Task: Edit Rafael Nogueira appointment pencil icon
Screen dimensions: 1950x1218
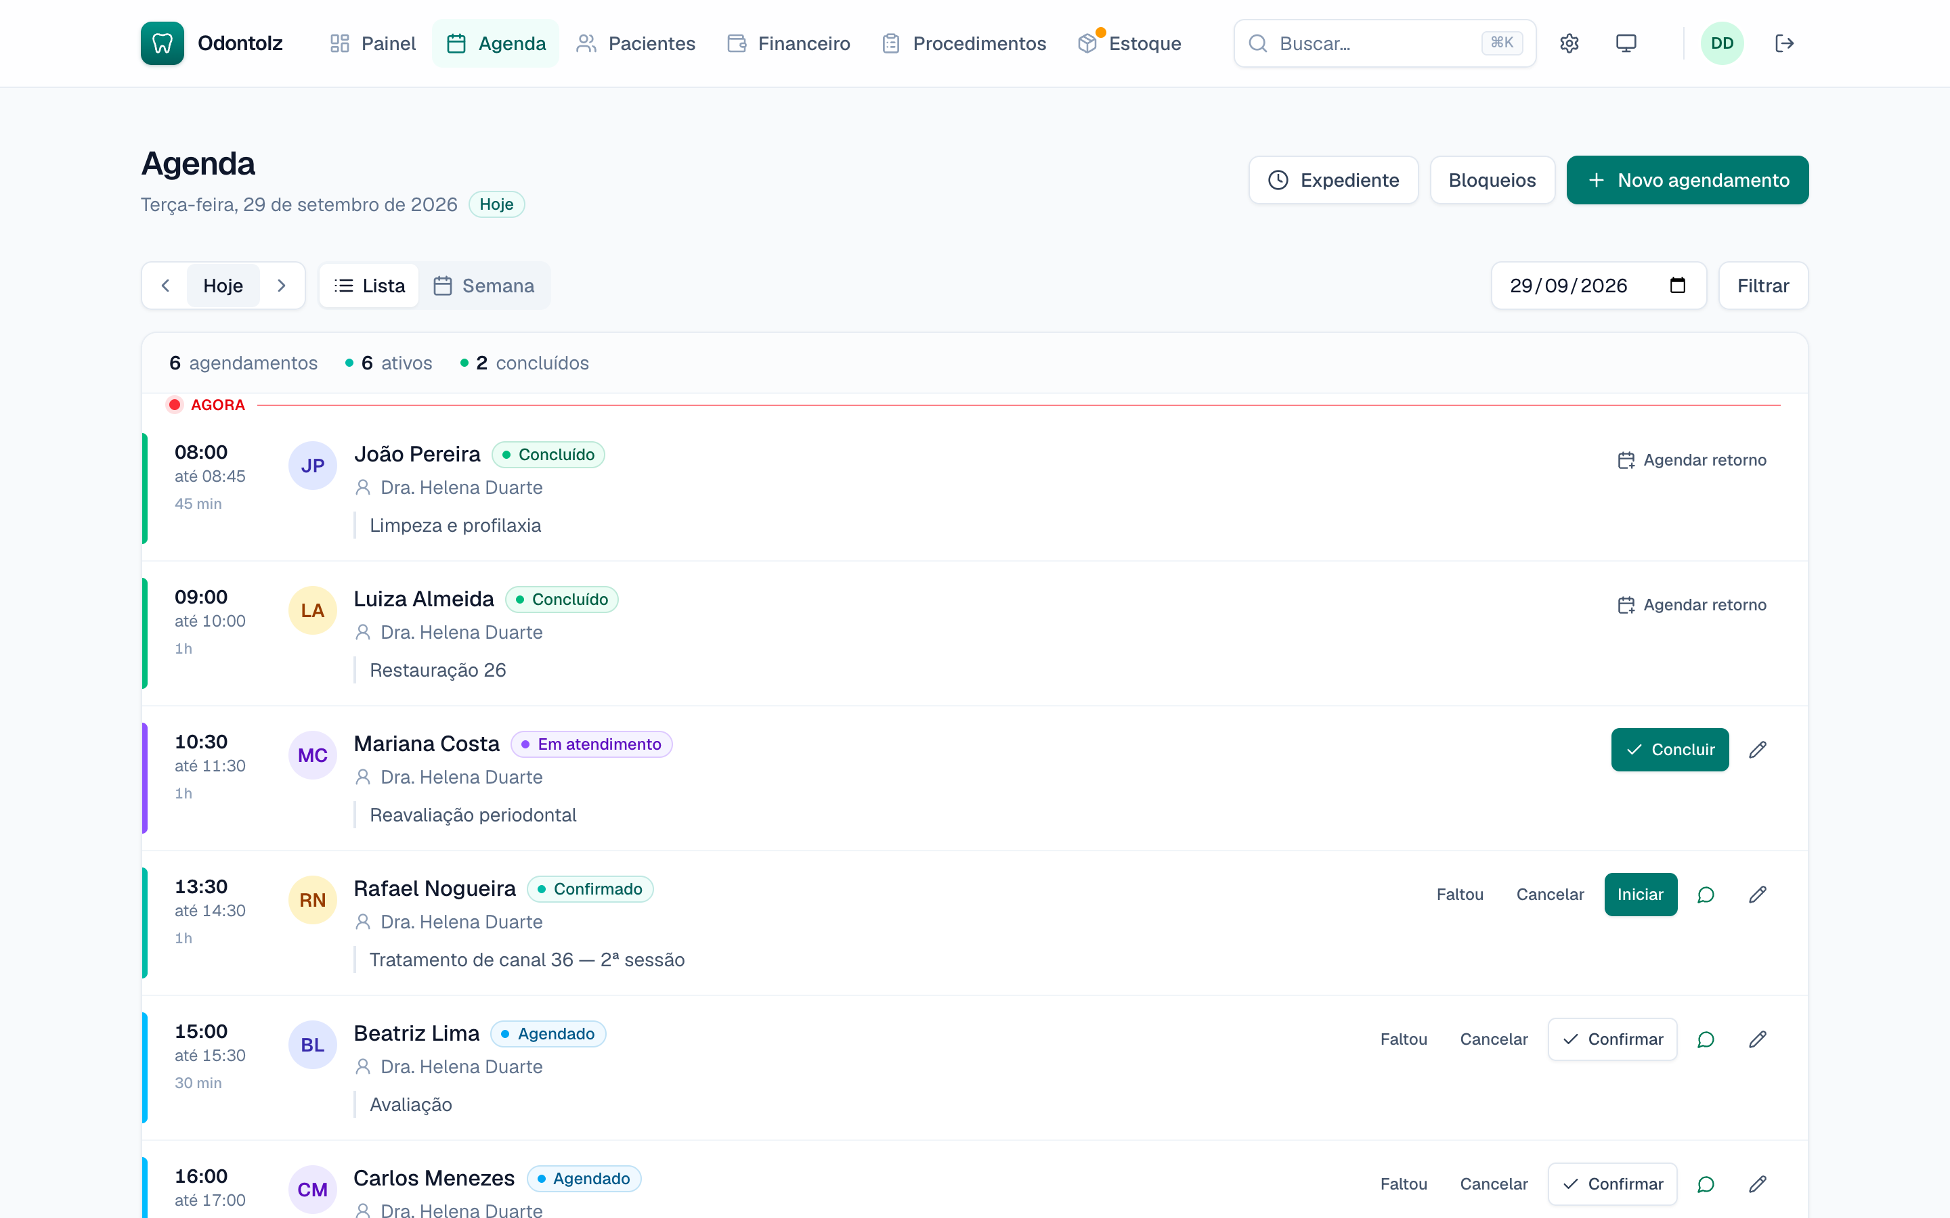Action: point(1758,895)
